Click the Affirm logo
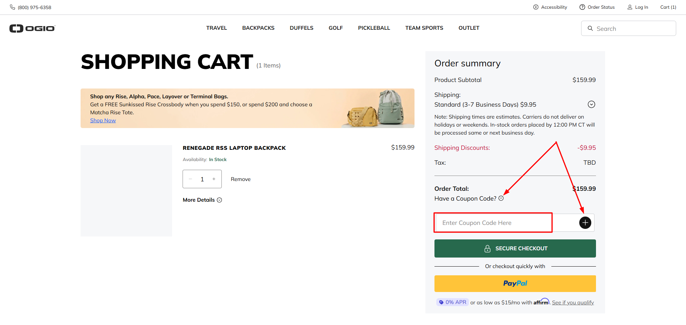 coord(541,301)
